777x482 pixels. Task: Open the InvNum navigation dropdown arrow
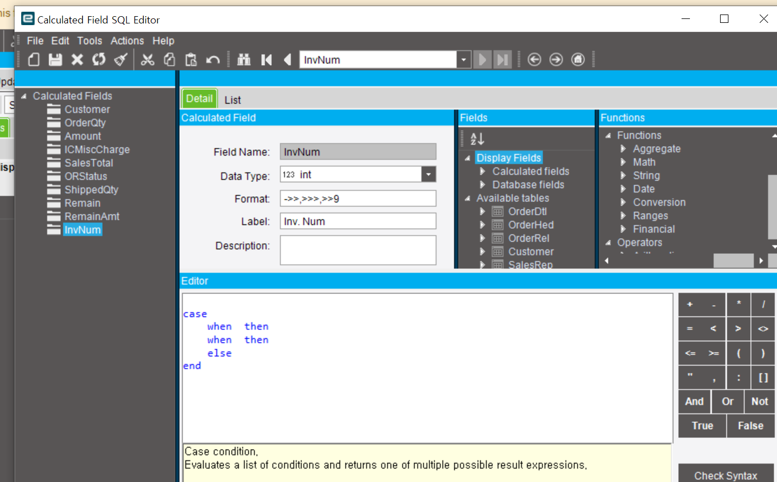pos(463,60)
